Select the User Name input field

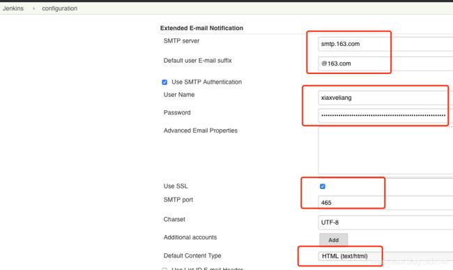(385, 98)
